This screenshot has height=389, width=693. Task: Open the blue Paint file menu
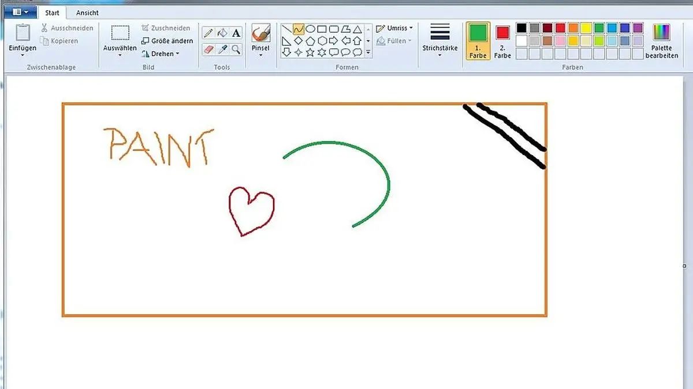(20, 12)
